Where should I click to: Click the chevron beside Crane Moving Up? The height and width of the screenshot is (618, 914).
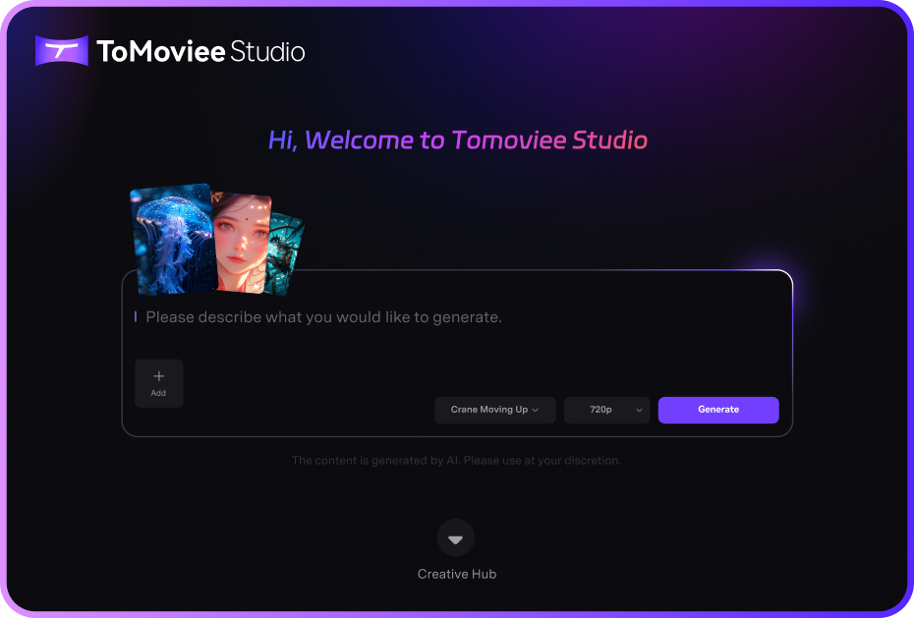pos(536,411)
